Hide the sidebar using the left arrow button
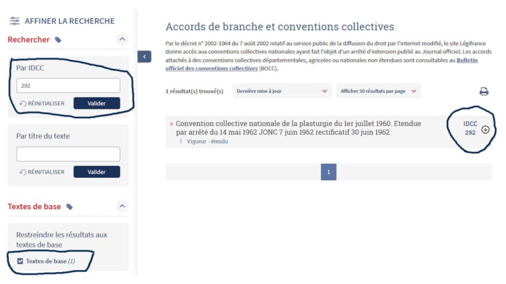 pos(144,57)
